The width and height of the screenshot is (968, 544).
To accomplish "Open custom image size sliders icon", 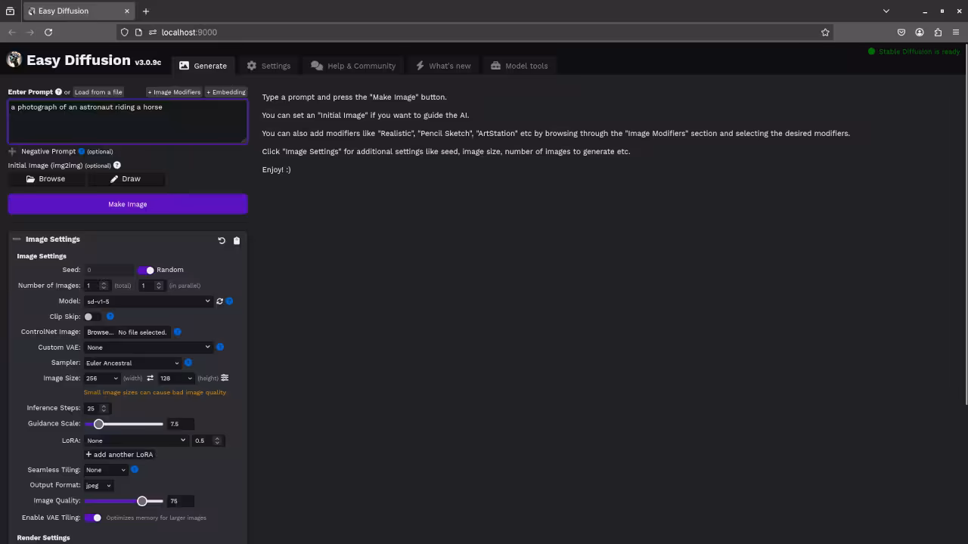I will 225,378.
